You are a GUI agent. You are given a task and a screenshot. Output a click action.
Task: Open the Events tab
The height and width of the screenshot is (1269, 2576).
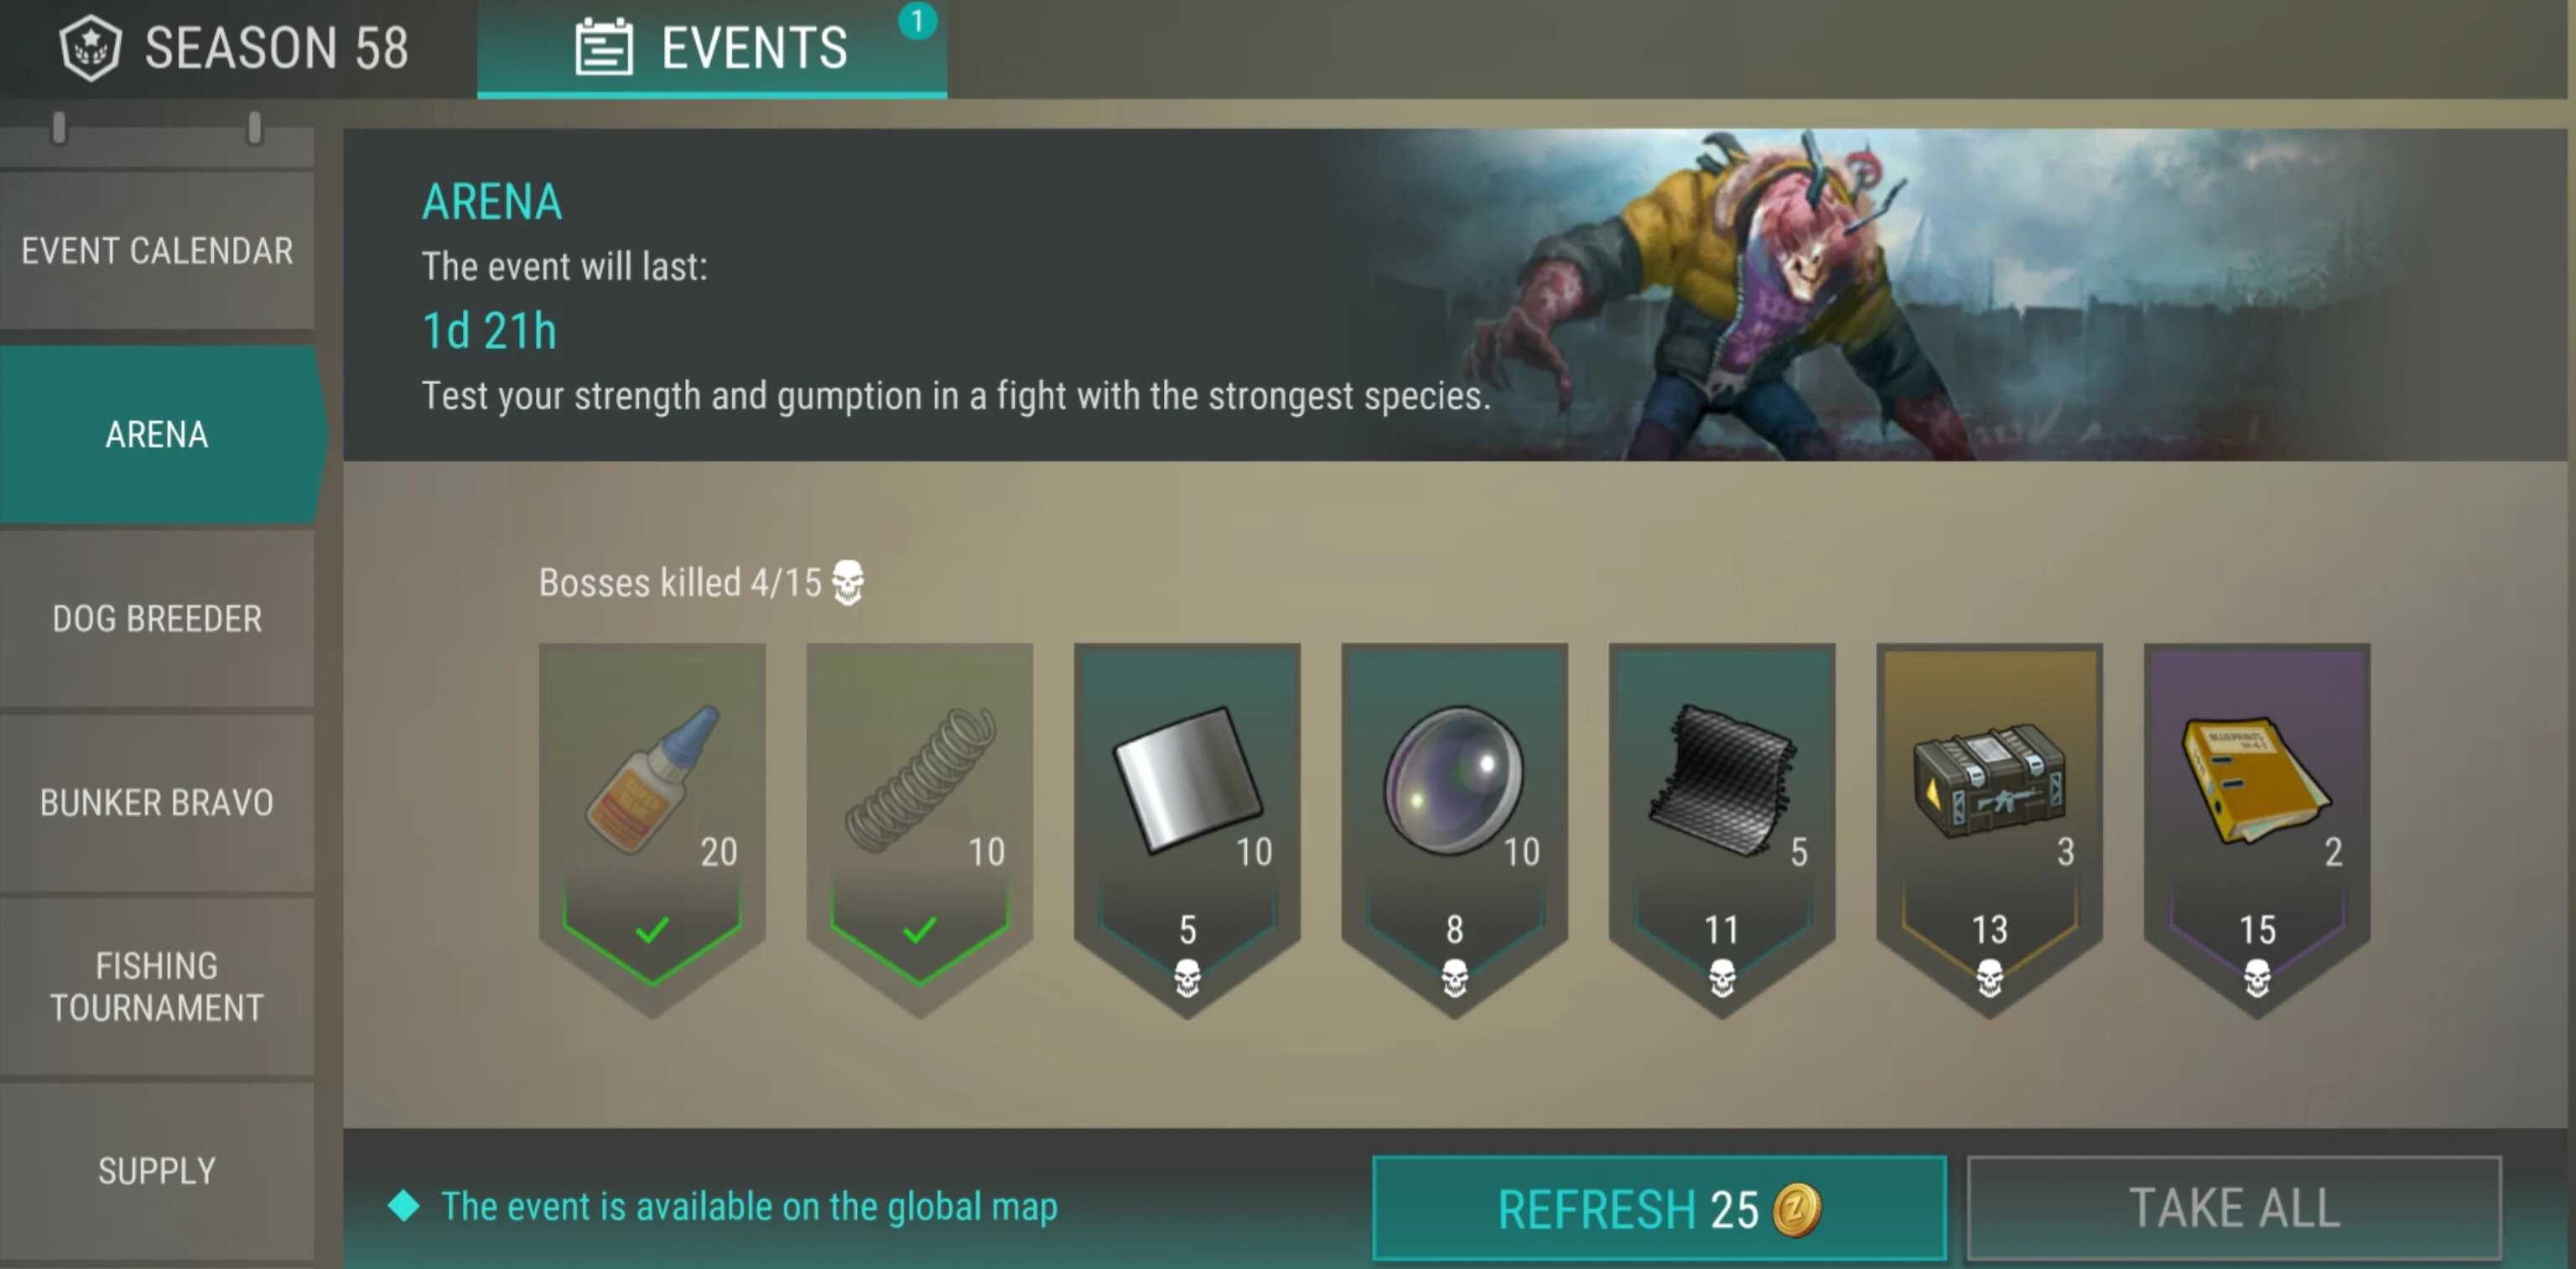[x=712, y=48]
